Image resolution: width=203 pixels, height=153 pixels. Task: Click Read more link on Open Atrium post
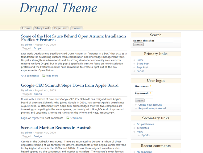52,76
